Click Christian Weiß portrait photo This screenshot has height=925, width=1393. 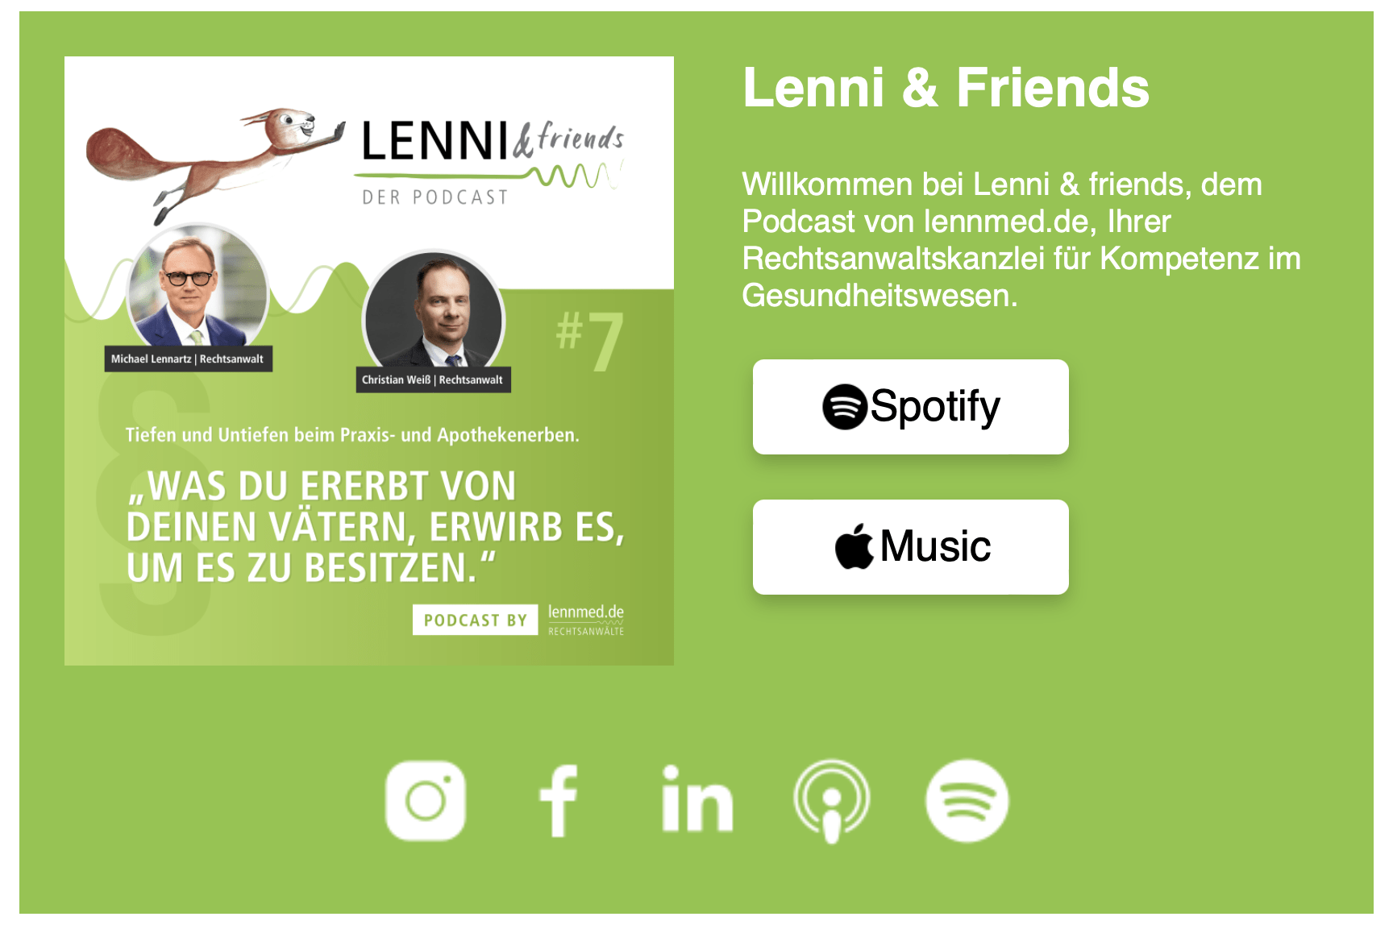click(434, 319)
